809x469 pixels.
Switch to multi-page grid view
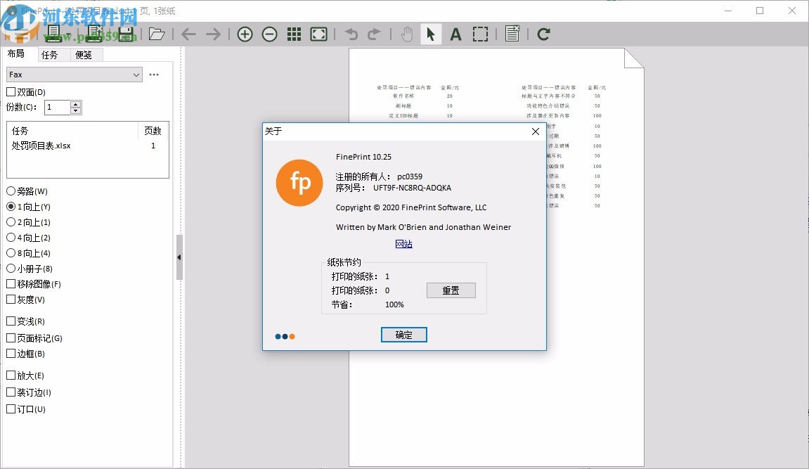click(x=294, y=33)
